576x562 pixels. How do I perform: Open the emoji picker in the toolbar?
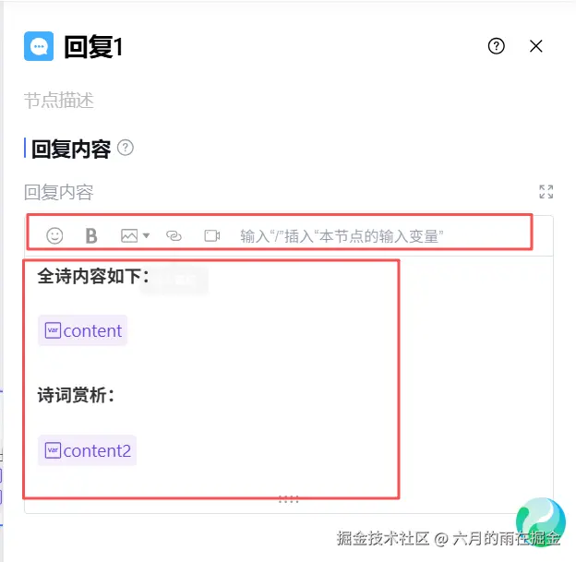click(x=54, y=235)
